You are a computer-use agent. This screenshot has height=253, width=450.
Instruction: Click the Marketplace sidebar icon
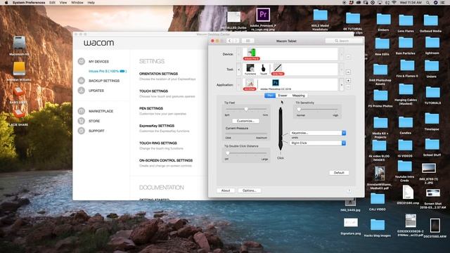coord(82,111)
